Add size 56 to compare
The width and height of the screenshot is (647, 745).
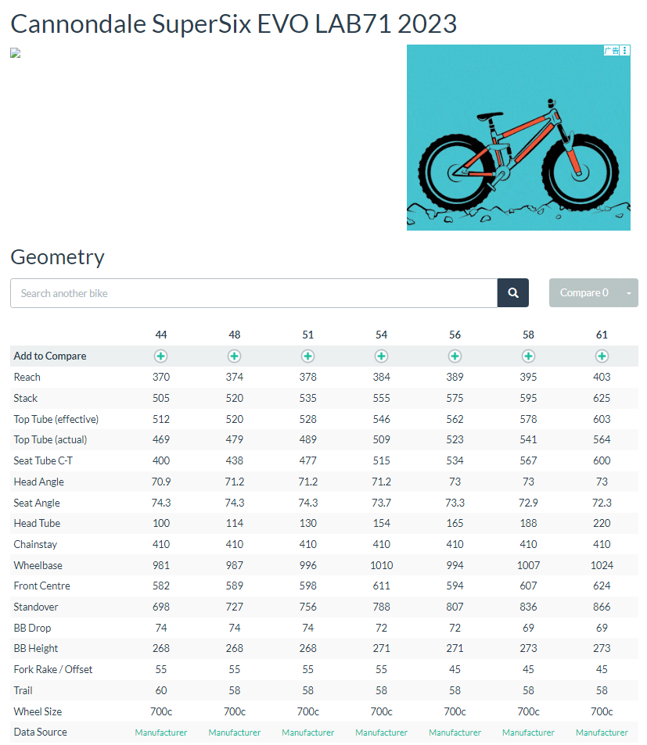(x=455, y=356)
